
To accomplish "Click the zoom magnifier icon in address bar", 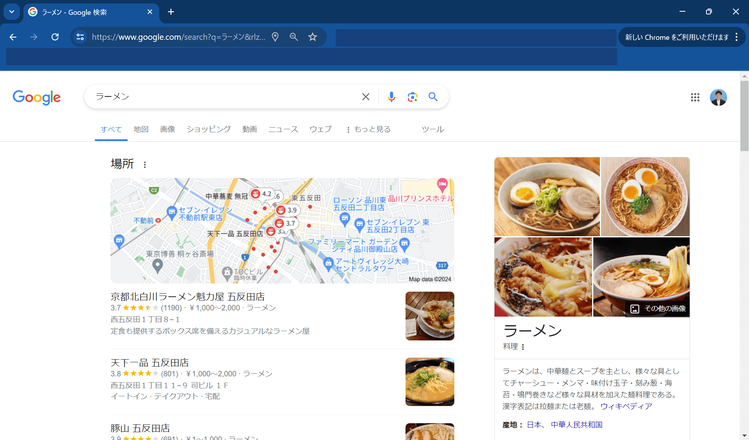I will coord(294,37).
